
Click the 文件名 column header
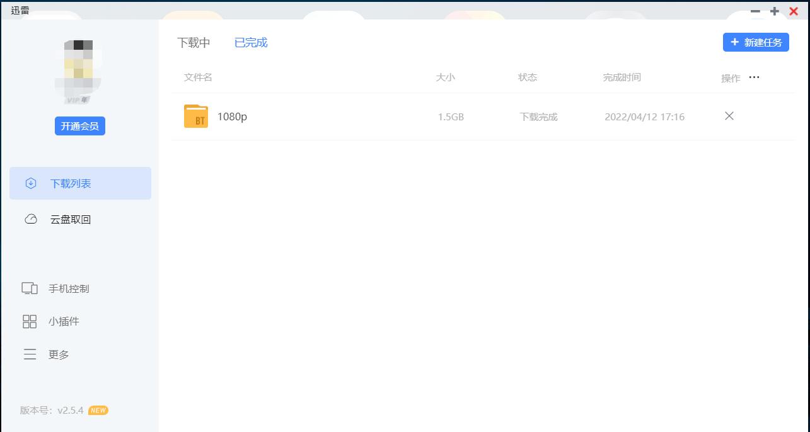(197, 77)
